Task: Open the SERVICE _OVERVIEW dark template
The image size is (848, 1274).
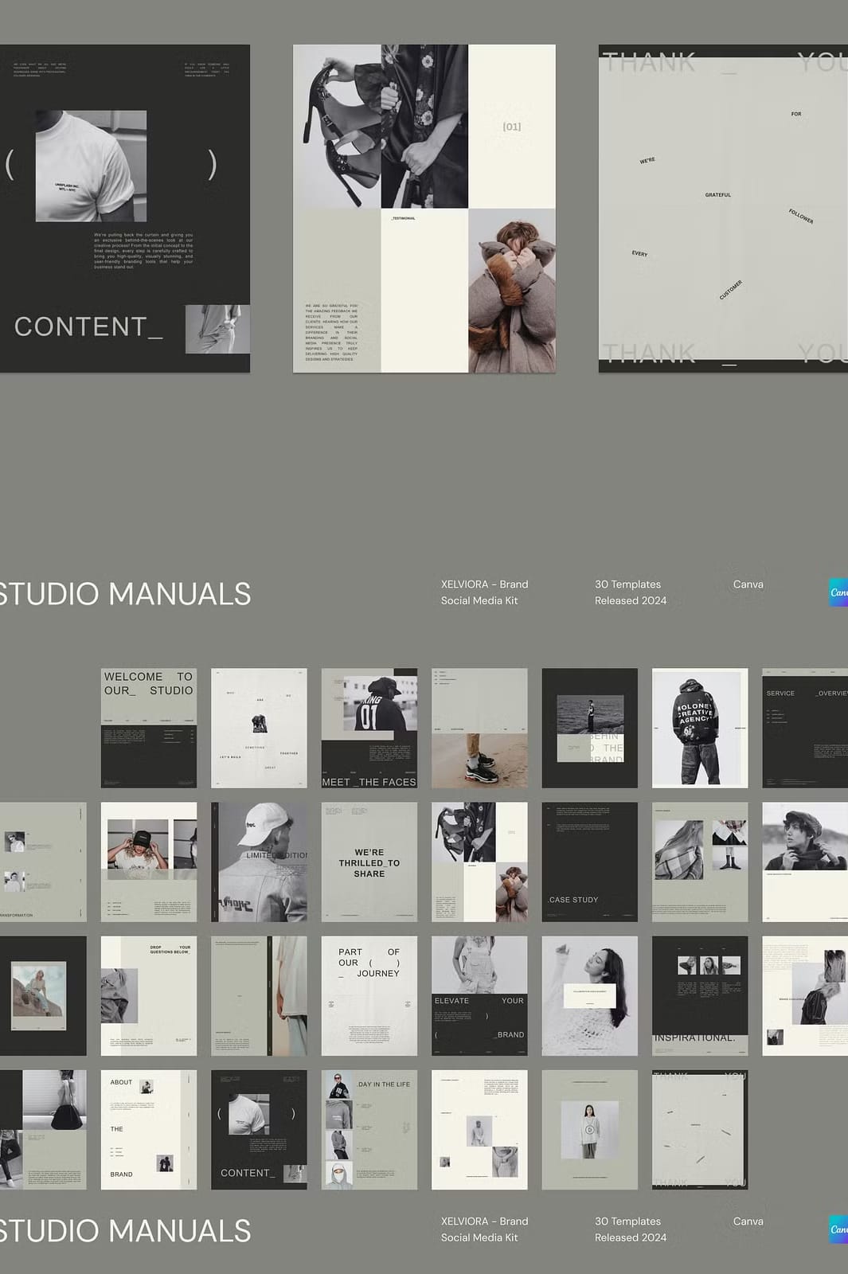Action: coord(805,728)
